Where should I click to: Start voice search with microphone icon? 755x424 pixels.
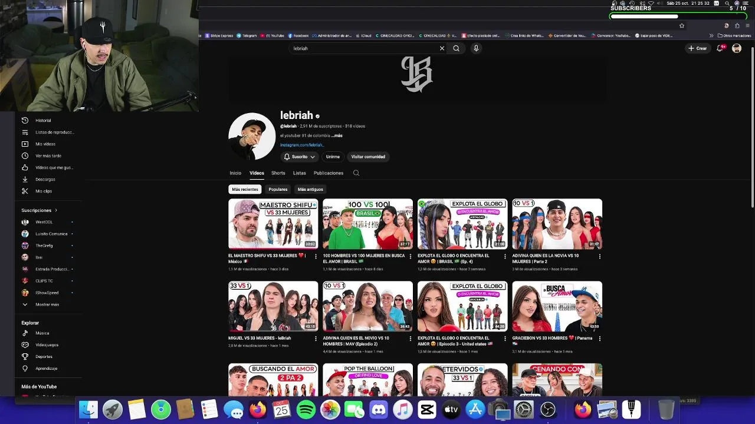pos(476,48)
